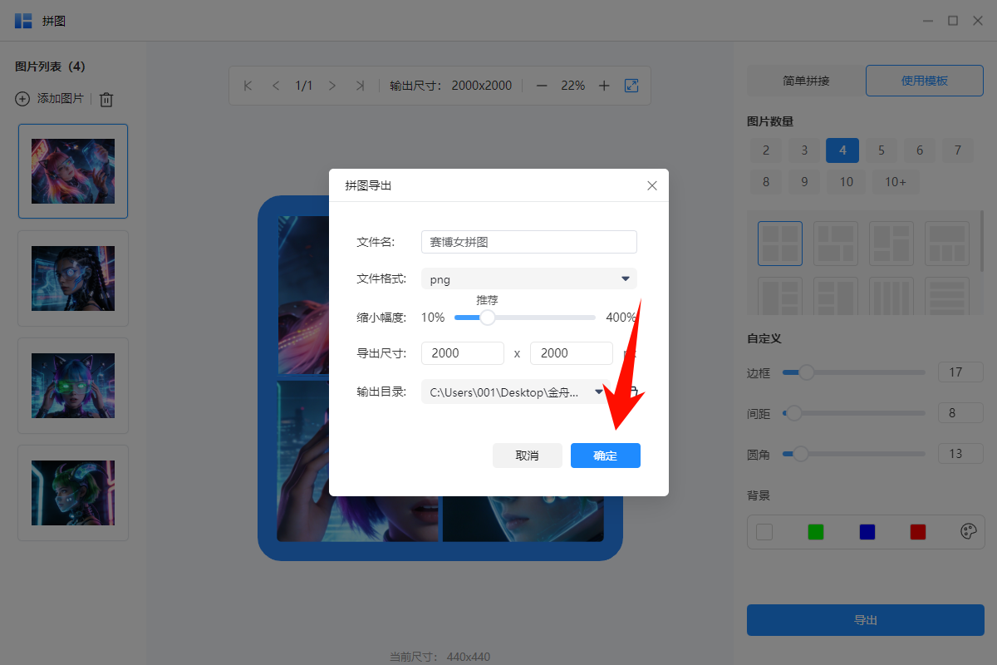The height and width of the screenshot is (665, 997).
Task: Confirm export by clicking 确定
Action: pyautogui.click(x=605, y=455)
